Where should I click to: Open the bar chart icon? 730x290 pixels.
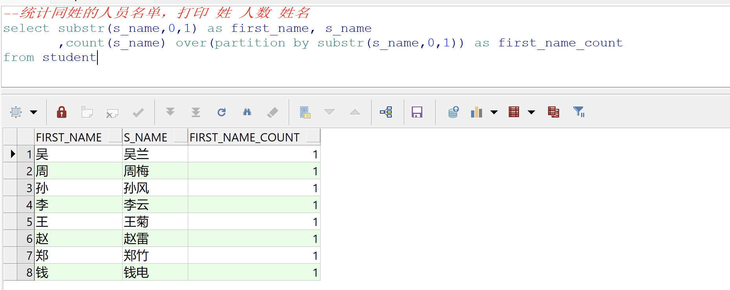[477, 112]
